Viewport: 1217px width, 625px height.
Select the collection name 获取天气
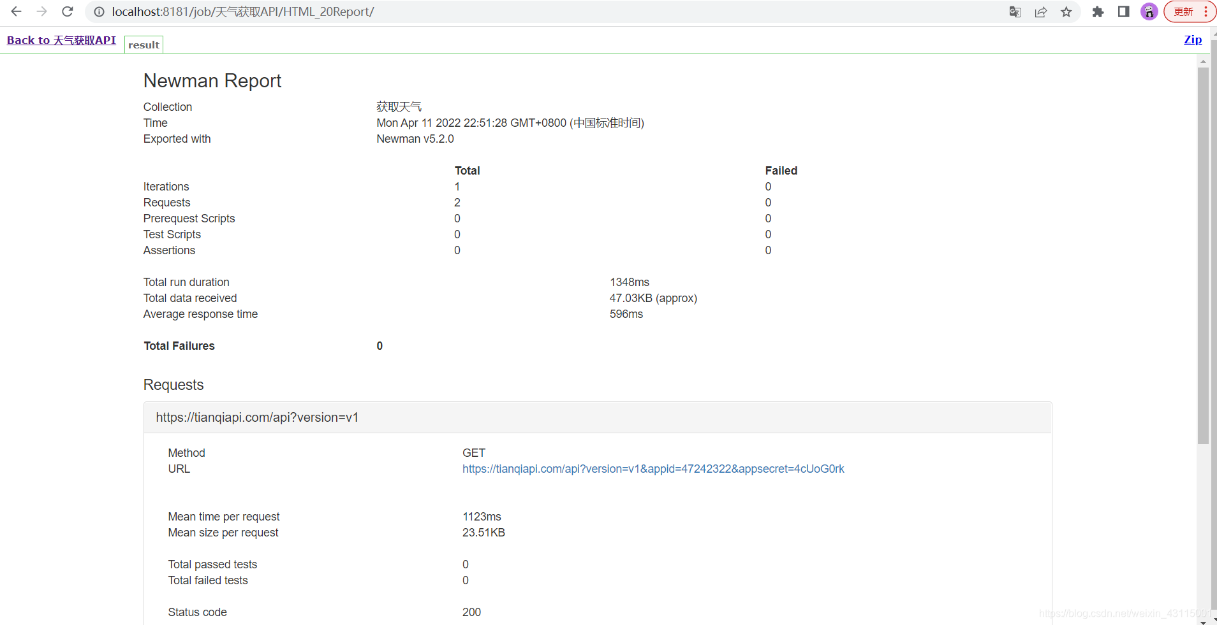tap(399, 107)
